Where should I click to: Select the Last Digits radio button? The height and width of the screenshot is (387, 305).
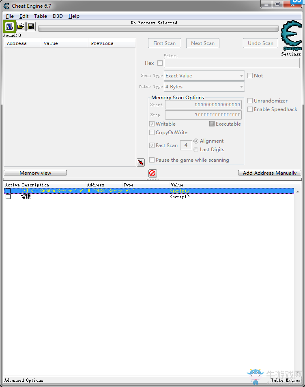pos(196,149)
